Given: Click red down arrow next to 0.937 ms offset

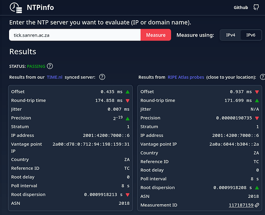Looking at the screenshot, I should pos(257,92).
